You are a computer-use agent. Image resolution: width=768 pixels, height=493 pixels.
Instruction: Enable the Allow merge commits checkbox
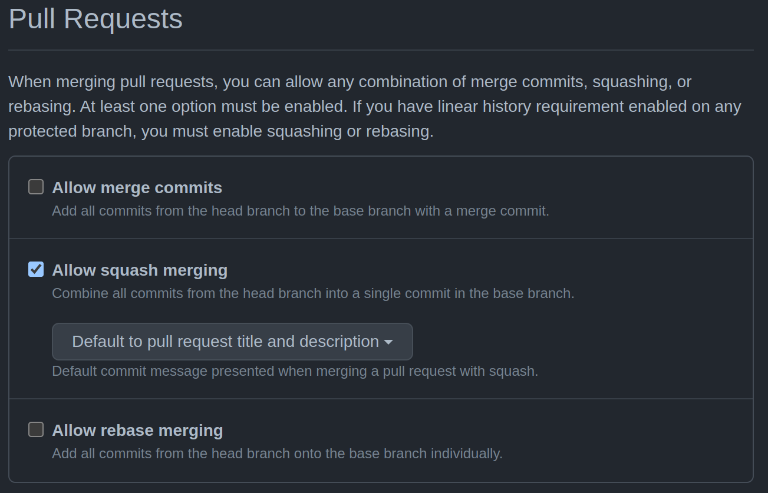(x=35, y=187)
